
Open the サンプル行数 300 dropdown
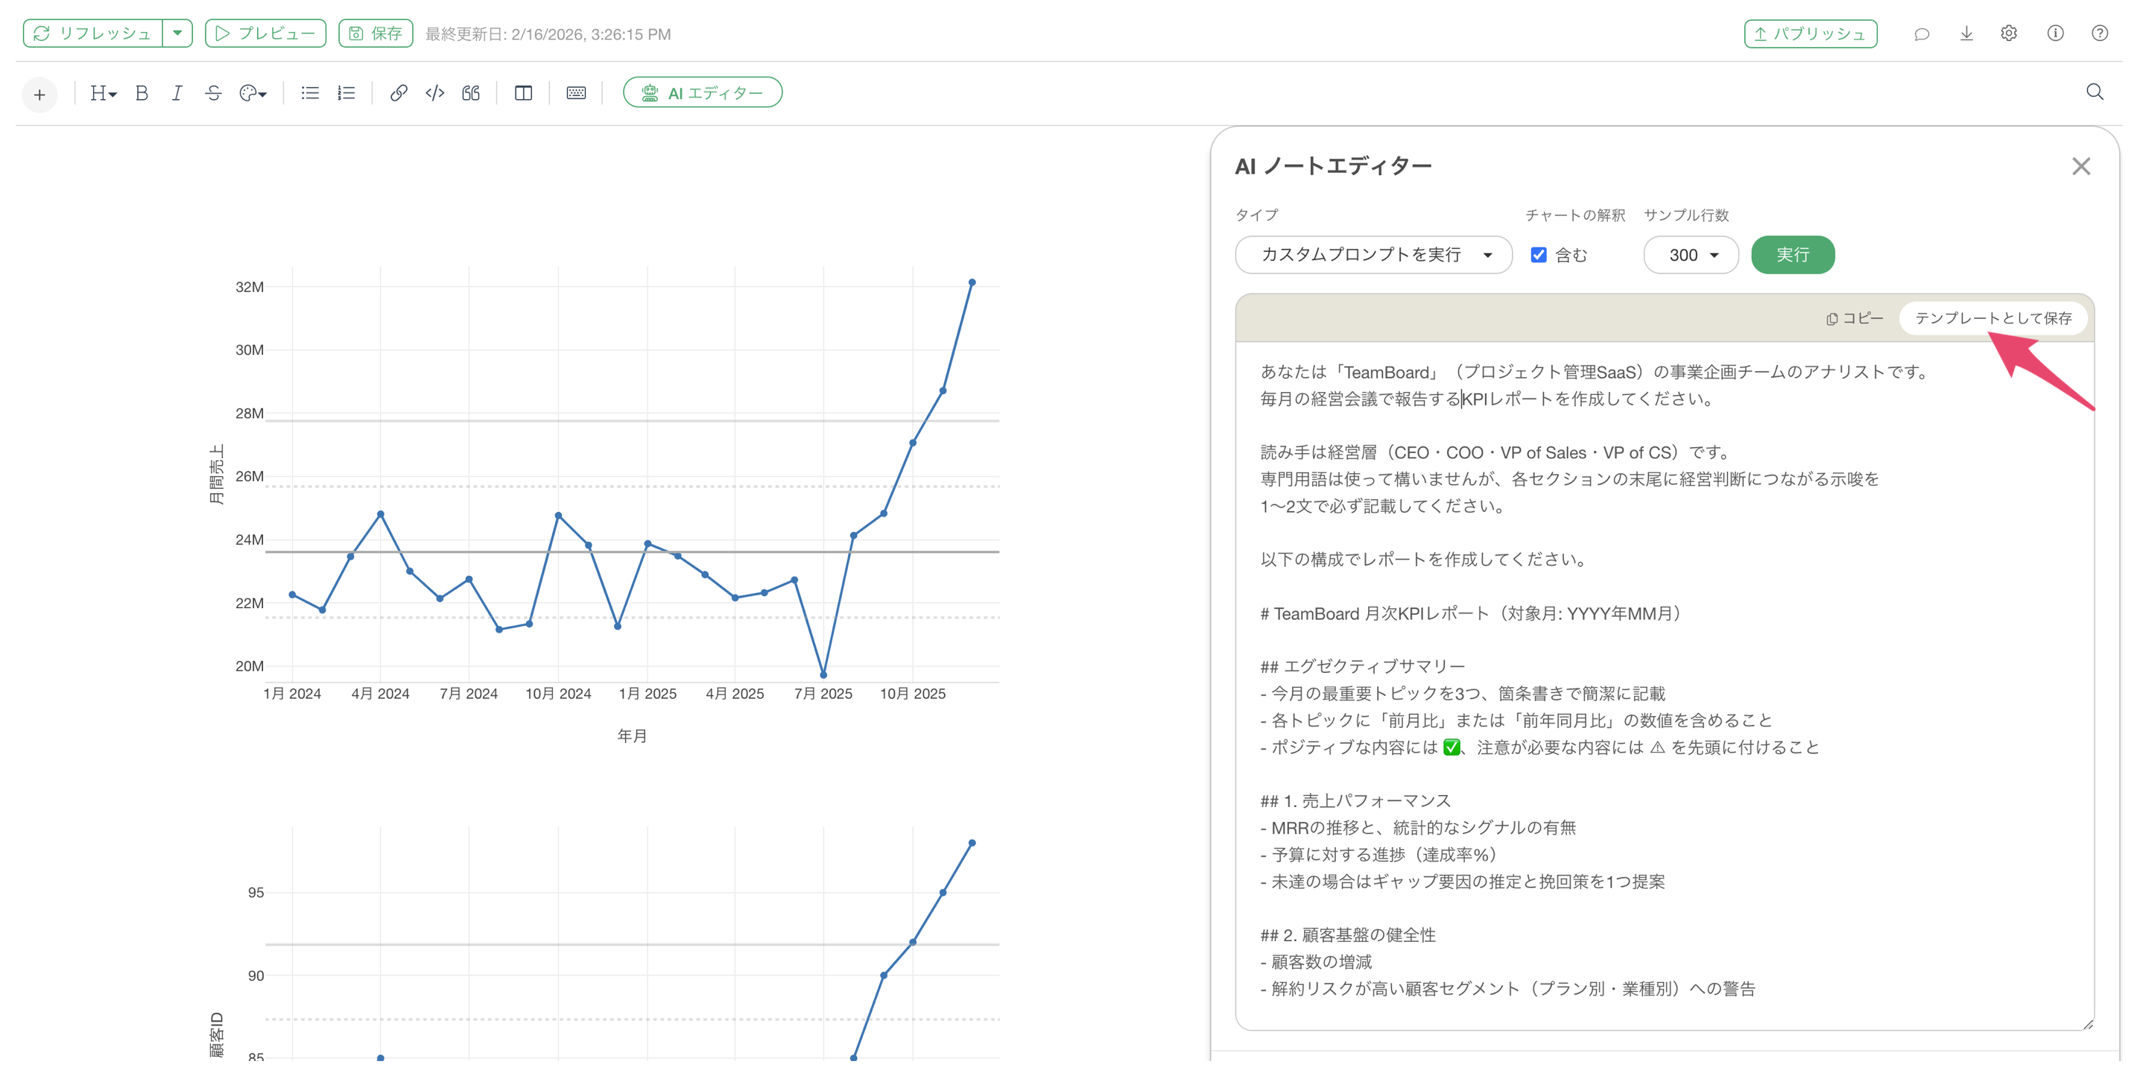pyautogui.click(x=1691, y=255)
